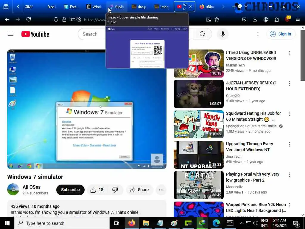Share this video
The width and height of the screenshot is (305, 229).
click(139, 190)
